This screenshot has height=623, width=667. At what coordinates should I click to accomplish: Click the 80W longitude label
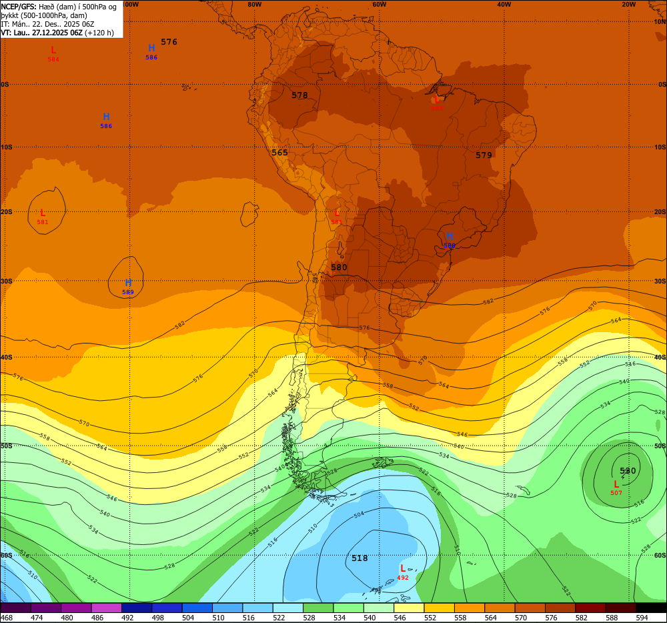tap(255, 4)
